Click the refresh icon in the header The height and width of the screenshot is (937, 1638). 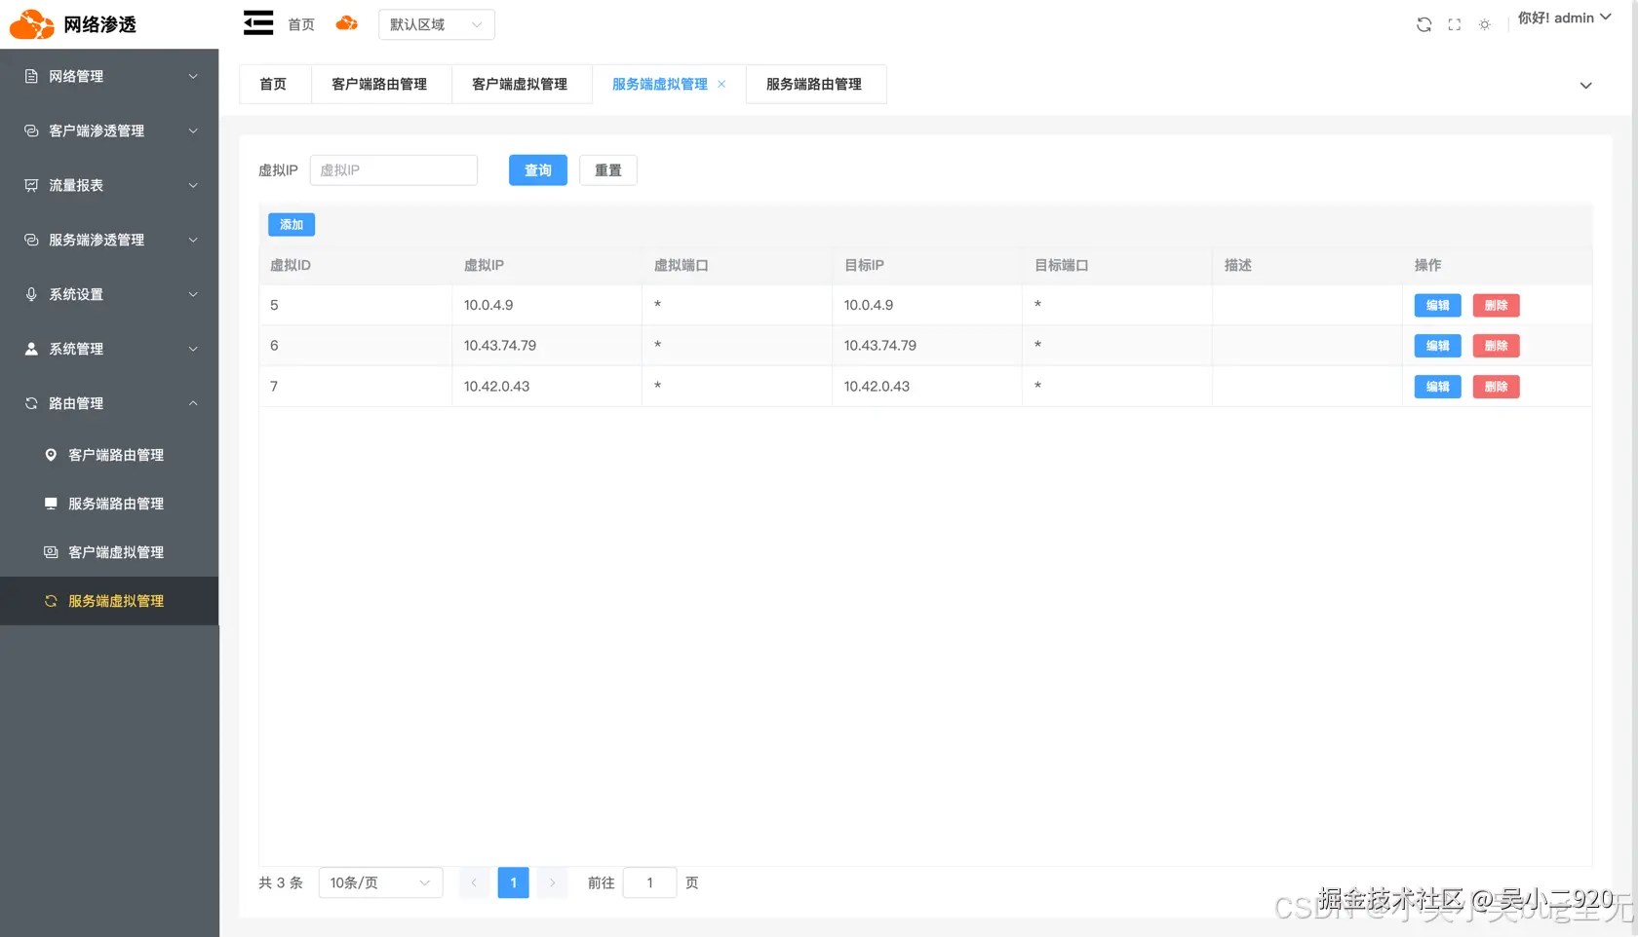click(1423, 23)
